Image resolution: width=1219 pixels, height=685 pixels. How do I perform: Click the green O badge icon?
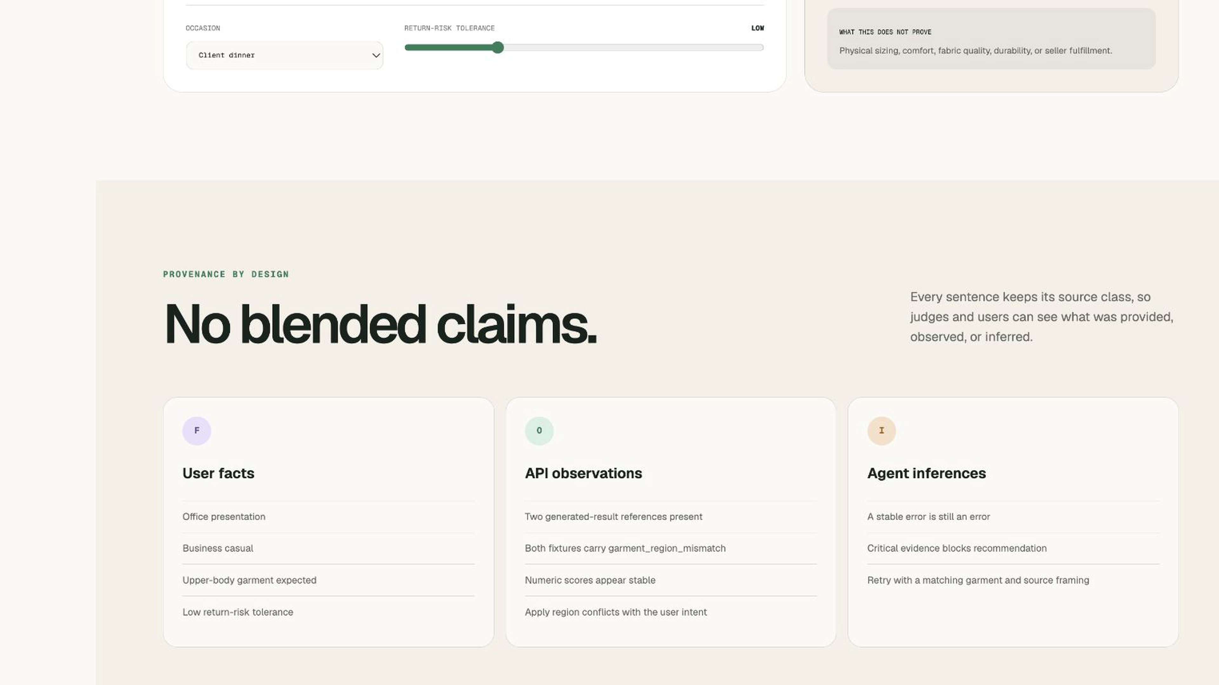click(x=539, y=431)
